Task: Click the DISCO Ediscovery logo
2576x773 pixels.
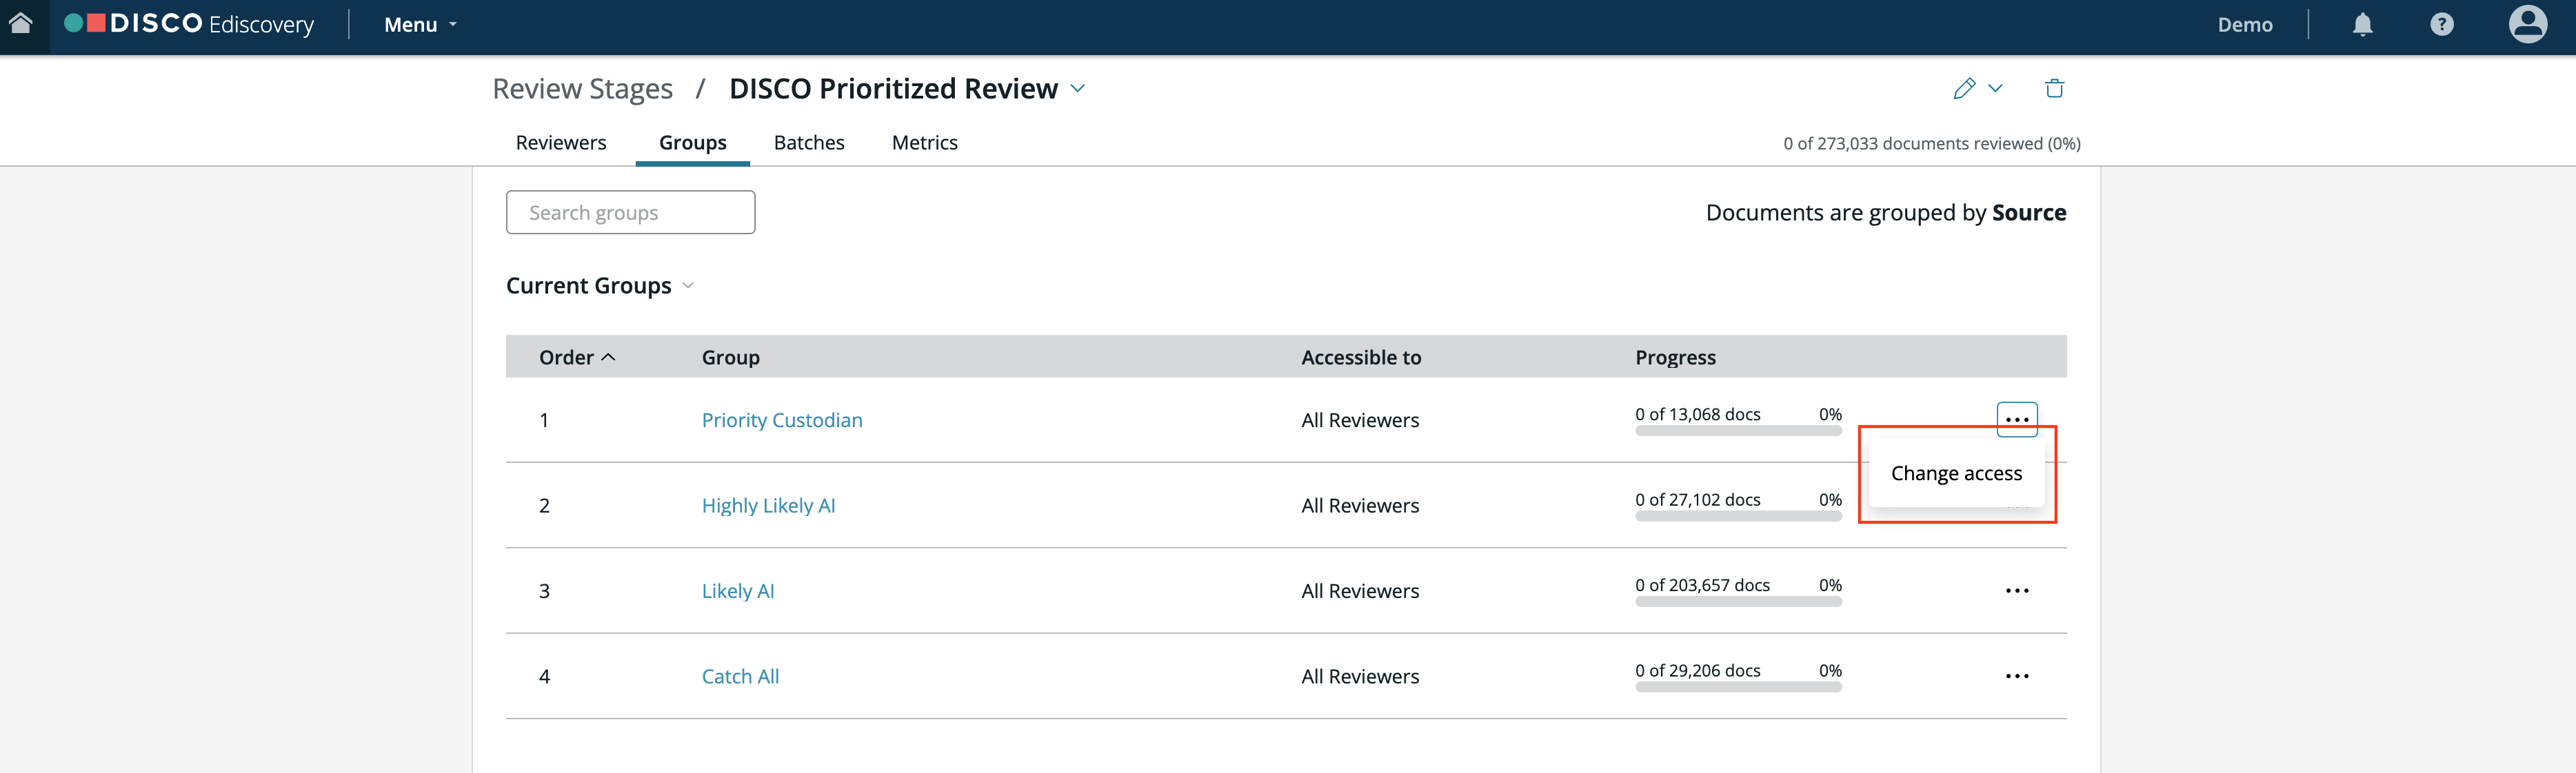Action: [189, 24]
